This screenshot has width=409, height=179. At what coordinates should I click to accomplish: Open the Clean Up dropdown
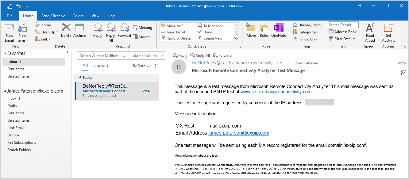pos(46,32)
